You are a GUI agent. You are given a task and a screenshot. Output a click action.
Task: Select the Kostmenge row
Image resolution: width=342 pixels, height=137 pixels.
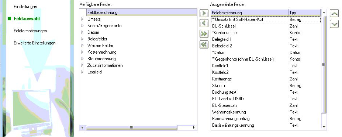(x=266, y=79)
